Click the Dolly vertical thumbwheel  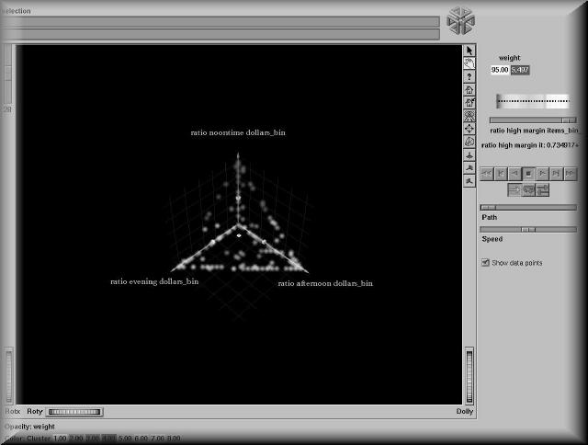(469, 376)
